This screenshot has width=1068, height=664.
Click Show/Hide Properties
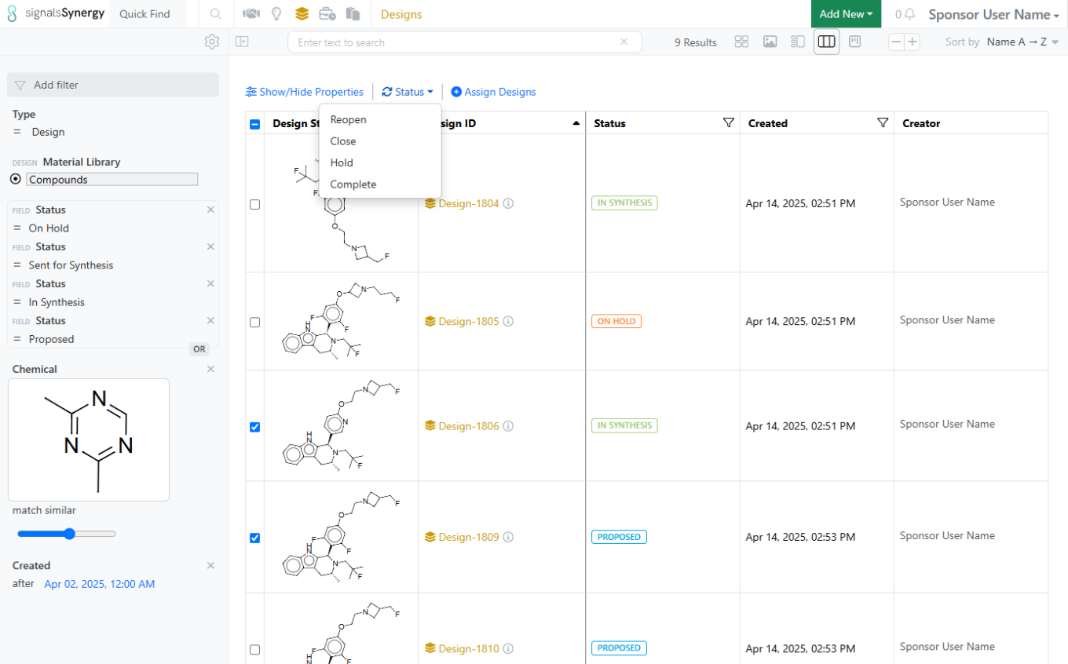305,92
